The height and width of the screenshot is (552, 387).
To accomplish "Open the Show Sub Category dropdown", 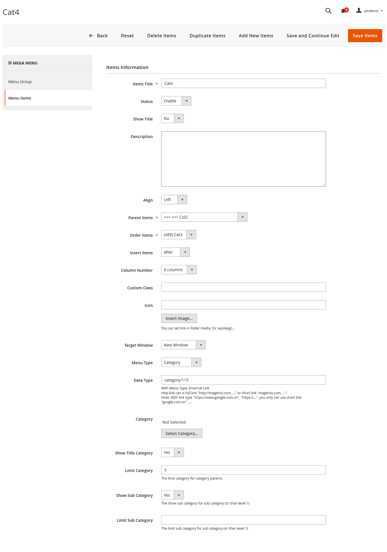I will 172,495.
